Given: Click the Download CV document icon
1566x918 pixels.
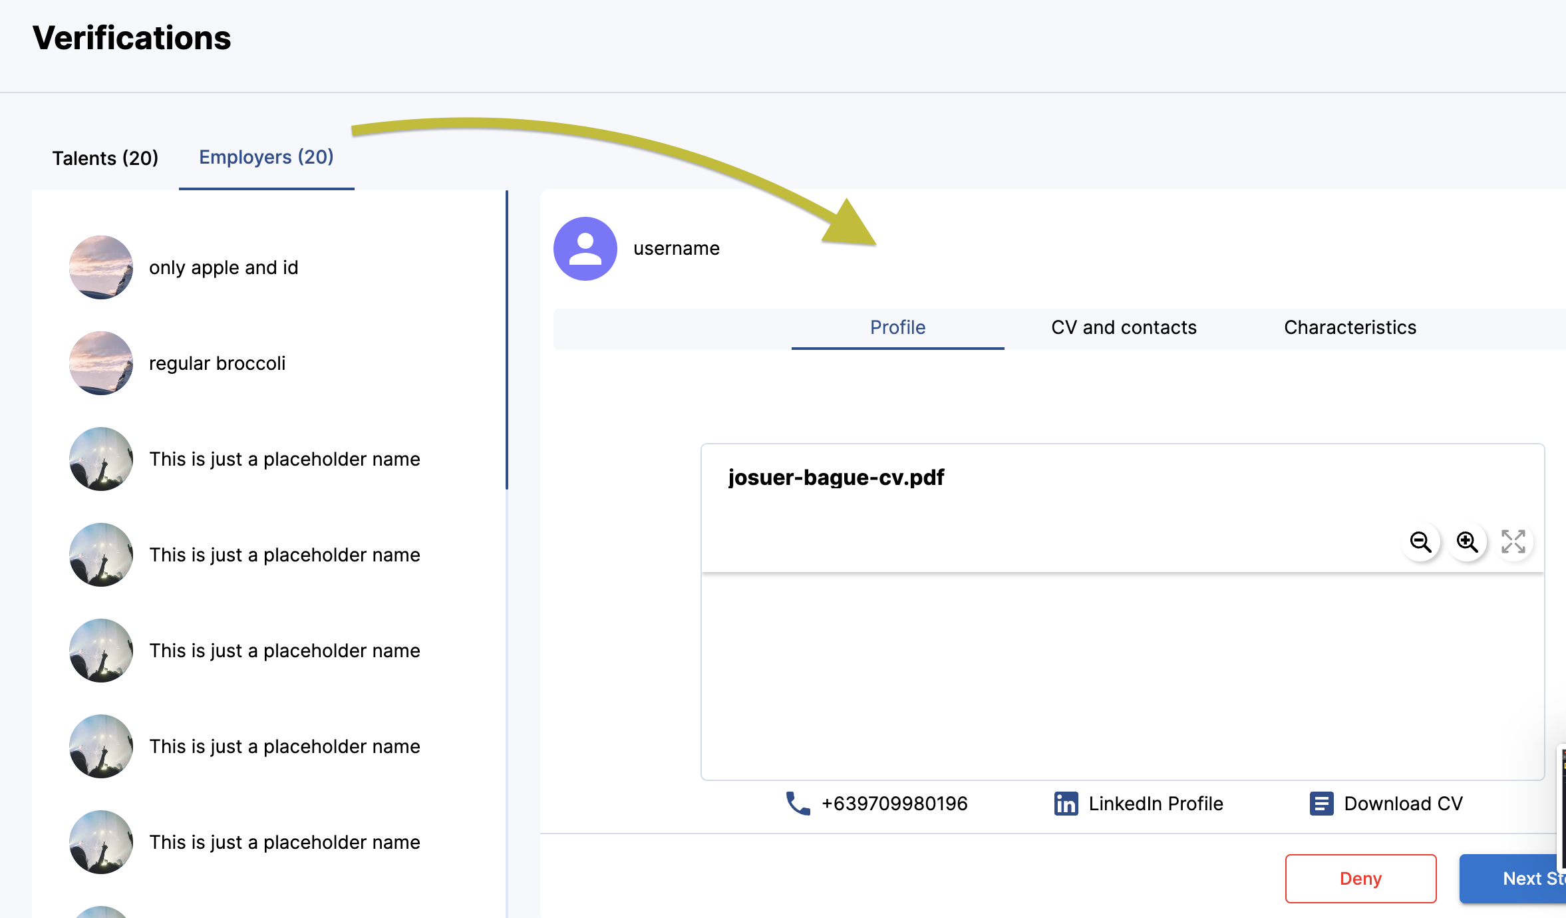Looking at the screenshot, I should (1321, 803).
